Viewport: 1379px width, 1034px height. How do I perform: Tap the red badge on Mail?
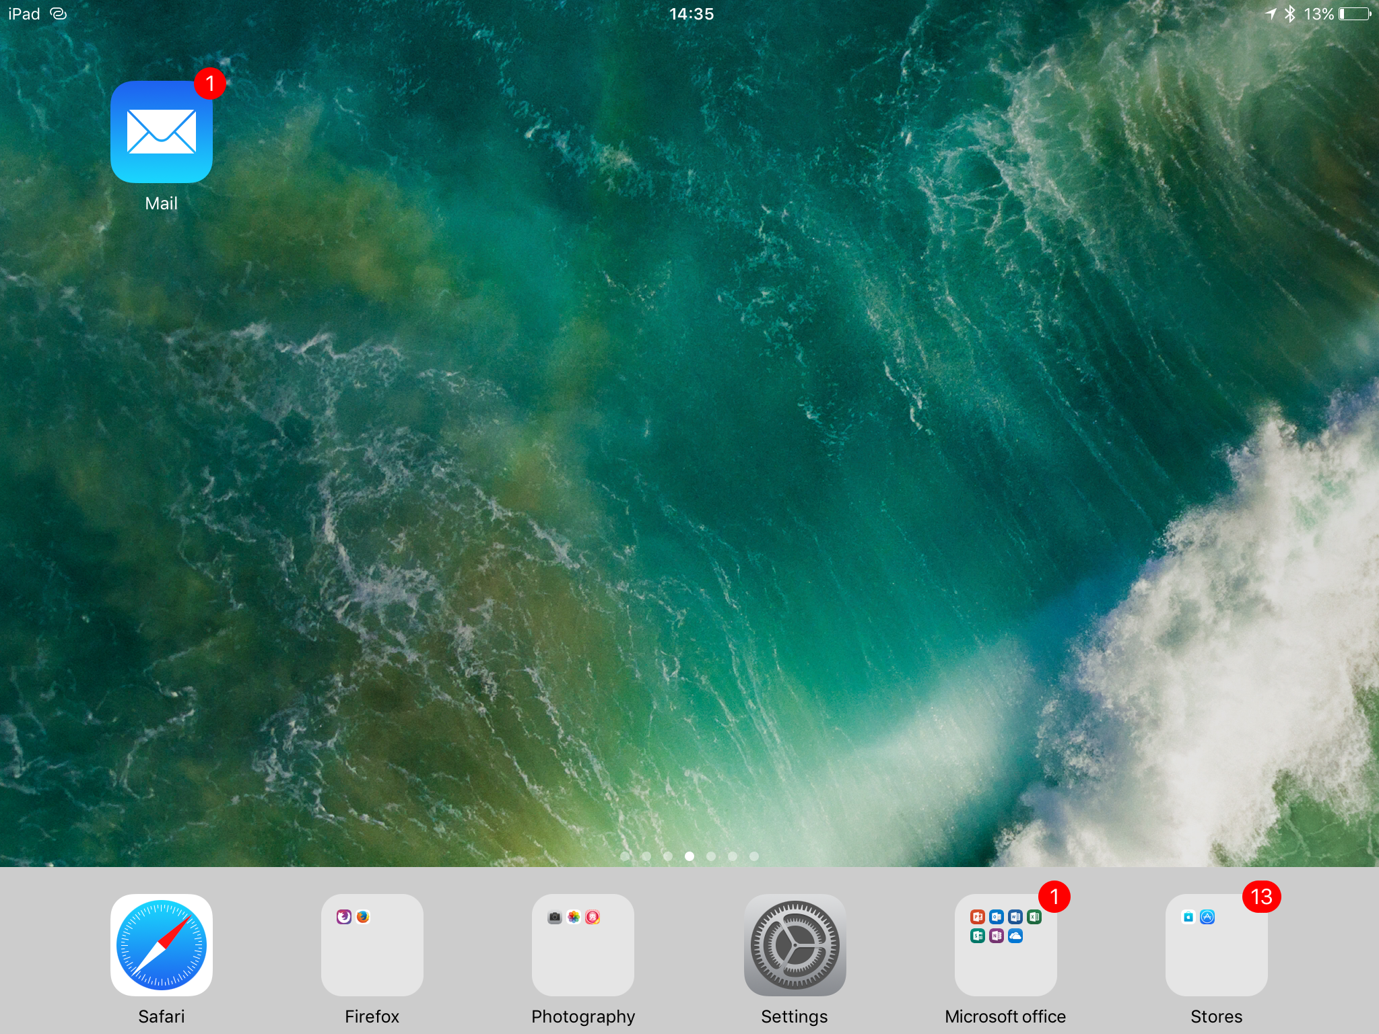[x=209, y=83]
